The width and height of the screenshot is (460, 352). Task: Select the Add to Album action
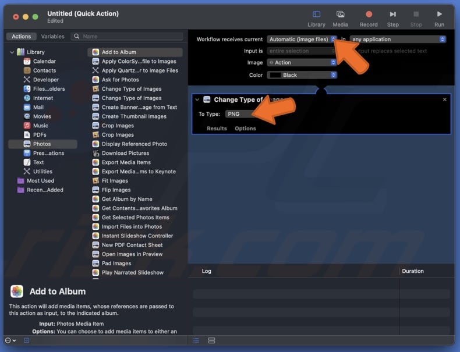click(135, 52)
